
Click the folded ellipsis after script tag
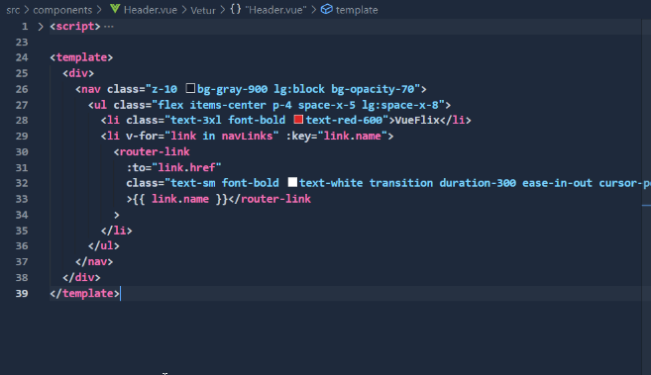[x=109, y=27]
